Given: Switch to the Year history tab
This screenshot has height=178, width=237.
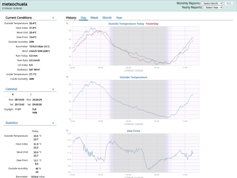Looking at the screenshot, I should coord(119,18).
